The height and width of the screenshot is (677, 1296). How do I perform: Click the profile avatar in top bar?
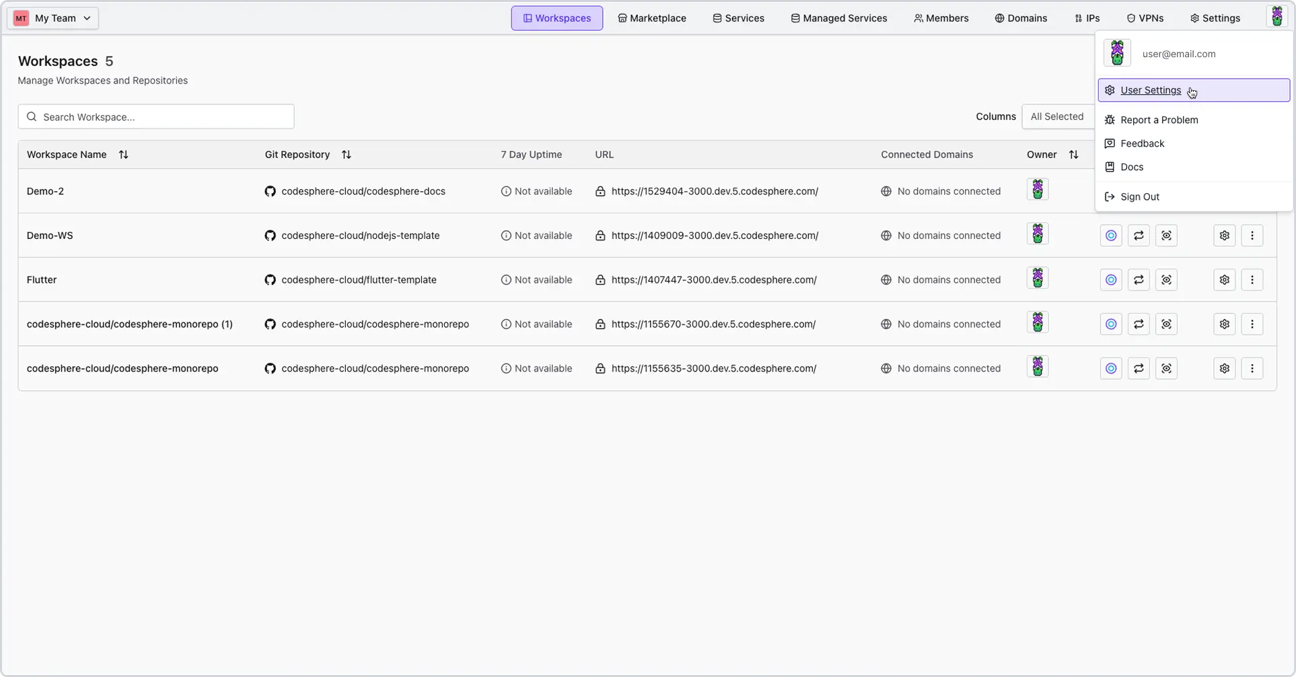(x=1276, y=17)
